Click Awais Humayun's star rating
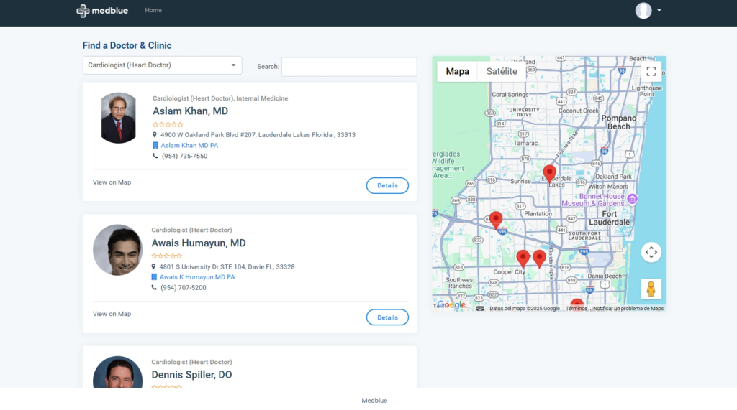Viewport: 737px width, 410px height. pyautogui.click(x=167, y=256)
